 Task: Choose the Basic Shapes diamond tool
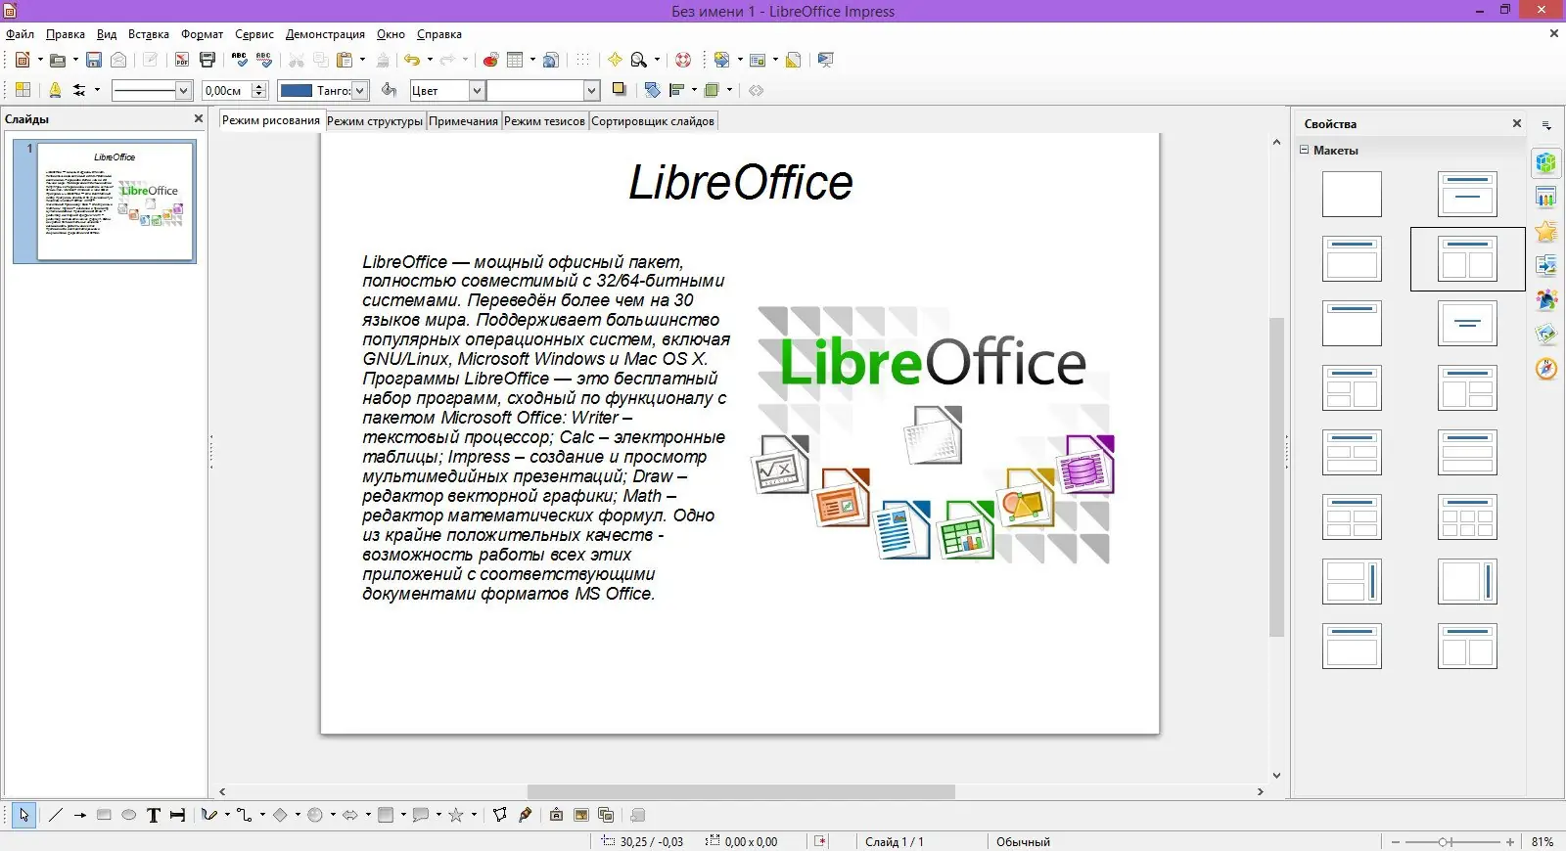tap(280, 815)
